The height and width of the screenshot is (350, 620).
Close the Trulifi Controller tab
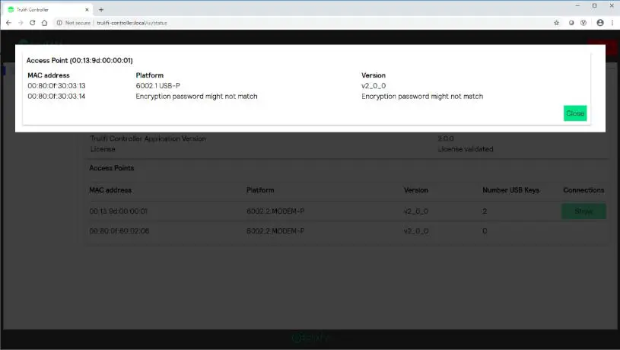click(x=87, y=9)
